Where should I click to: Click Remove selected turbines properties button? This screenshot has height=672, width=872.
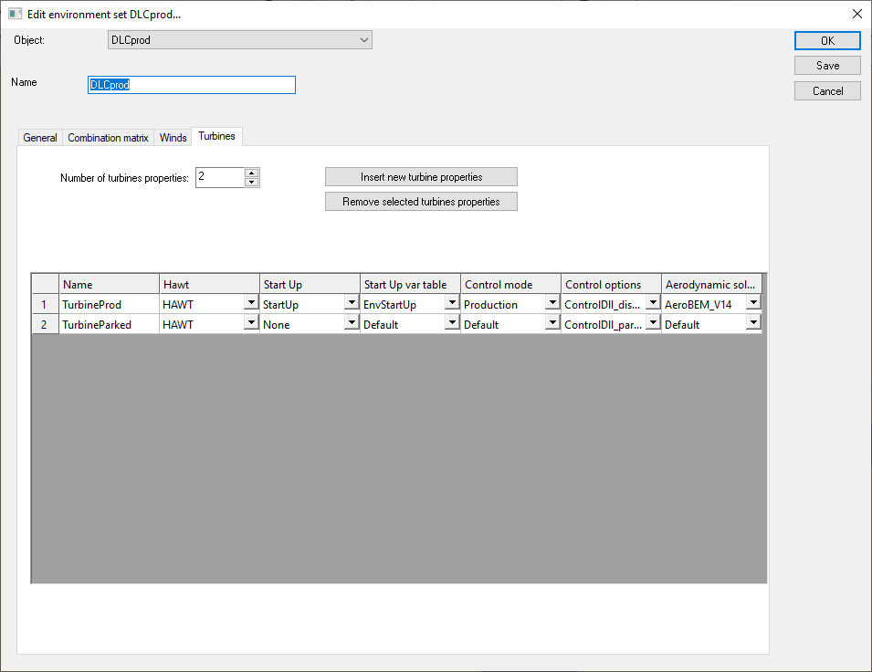pos(421,201)
